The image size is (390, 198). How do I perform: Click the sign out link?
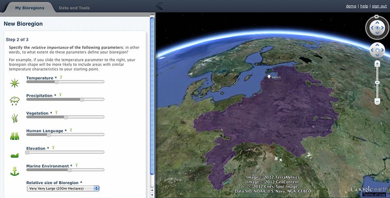click(379, 6)
